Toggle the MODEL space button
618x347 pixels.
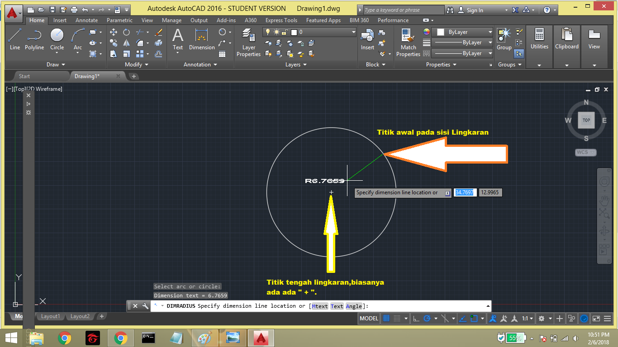coord(369,319)
